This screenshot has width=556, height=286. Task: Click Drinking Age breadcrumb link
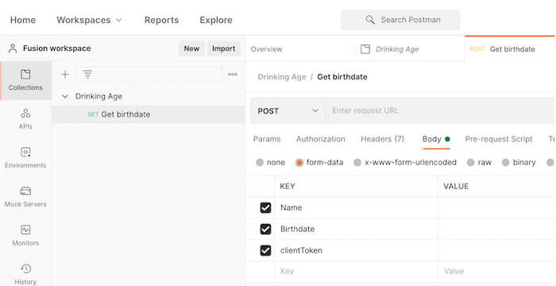coord(281,77)
